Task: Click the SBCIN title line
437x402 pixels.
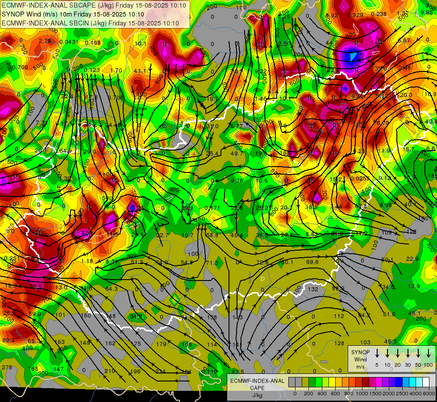Action: click(90, 23)
